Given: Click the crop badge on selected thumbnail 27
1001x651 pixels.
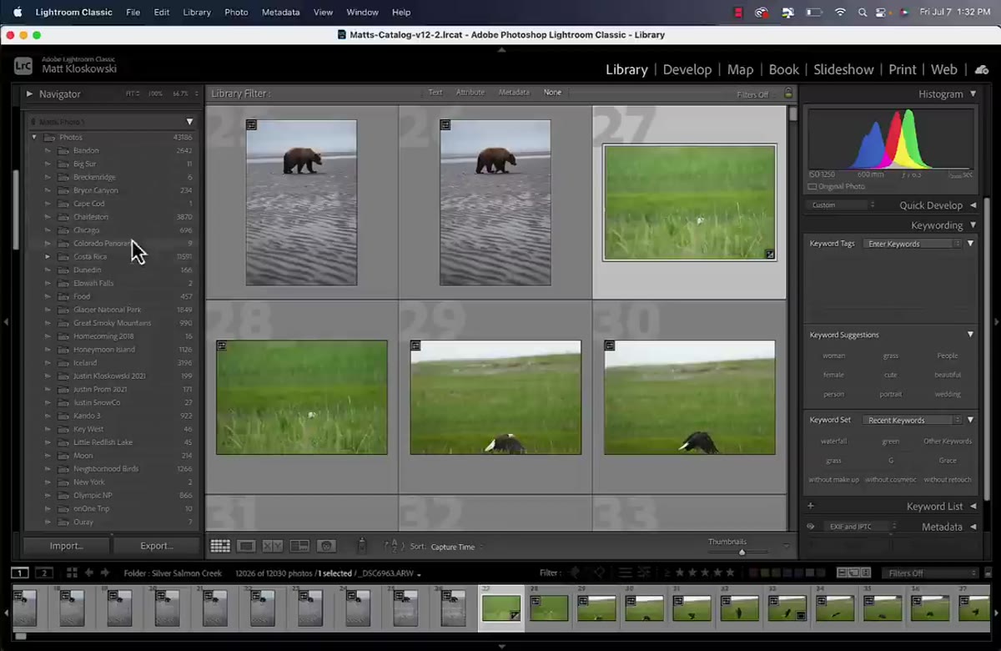Looking at the screenshot, I should (x=770, y=255).
